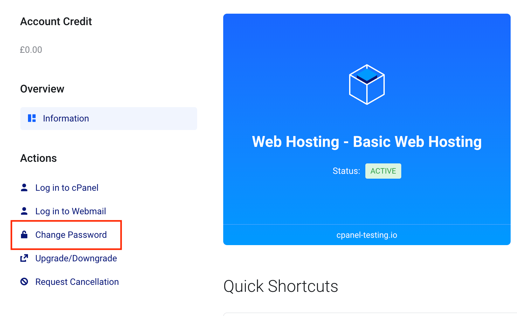Choose the Change Password action
The image size is (517, 316).
pos(71,235)
